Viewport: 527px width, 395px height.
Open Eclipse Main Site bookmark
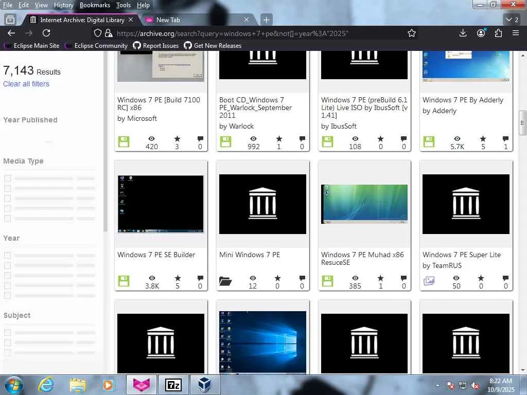(x=32, y=46)
